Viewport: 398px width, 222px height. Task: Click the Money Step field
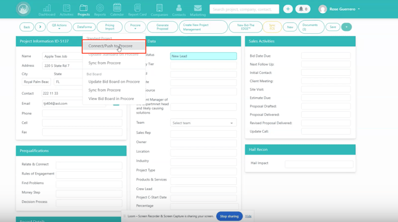point(89,194)
